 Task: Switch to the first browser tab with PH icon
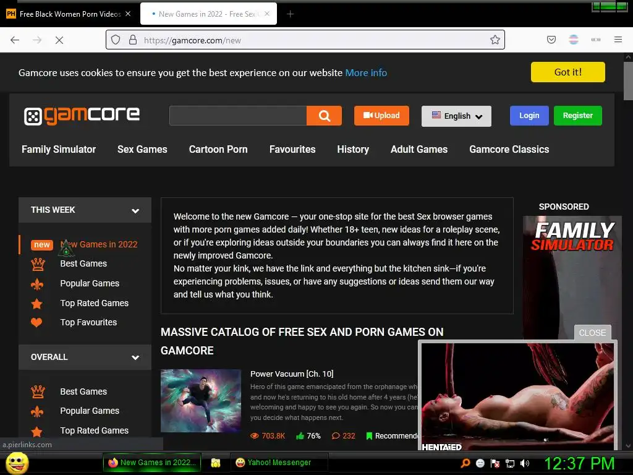[69, 14]
